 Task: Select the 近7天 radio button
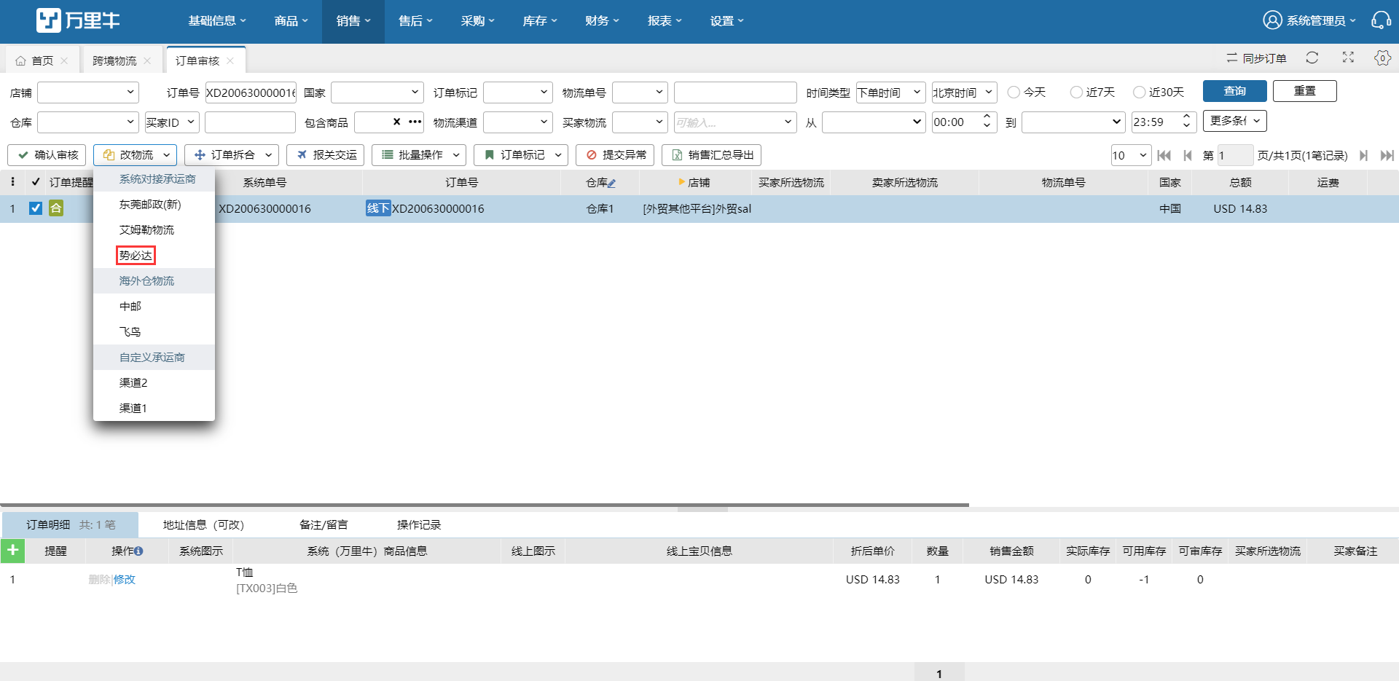1076,92
